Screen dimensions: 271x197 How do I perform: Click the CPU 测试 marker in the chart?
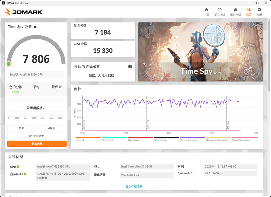(228, 125)
